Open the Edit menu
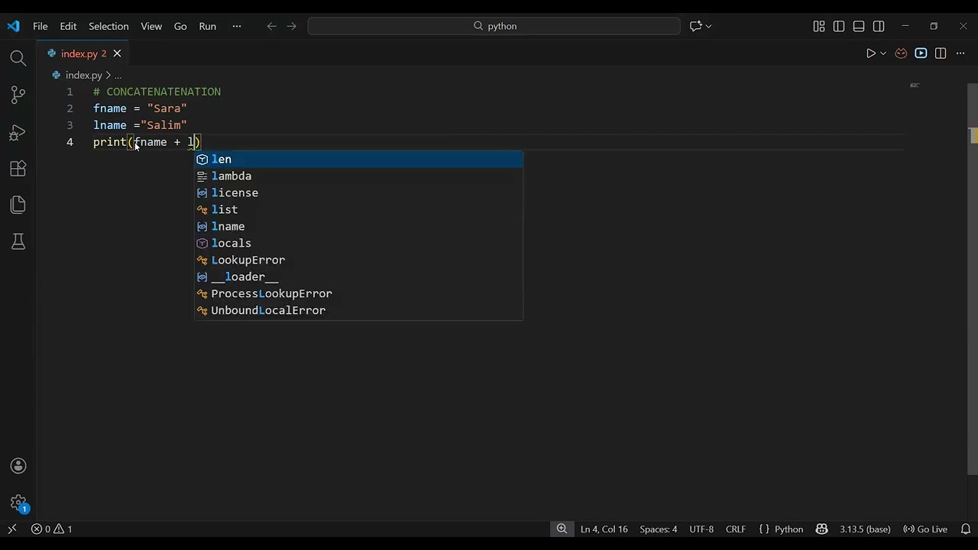 coord(68,26)
